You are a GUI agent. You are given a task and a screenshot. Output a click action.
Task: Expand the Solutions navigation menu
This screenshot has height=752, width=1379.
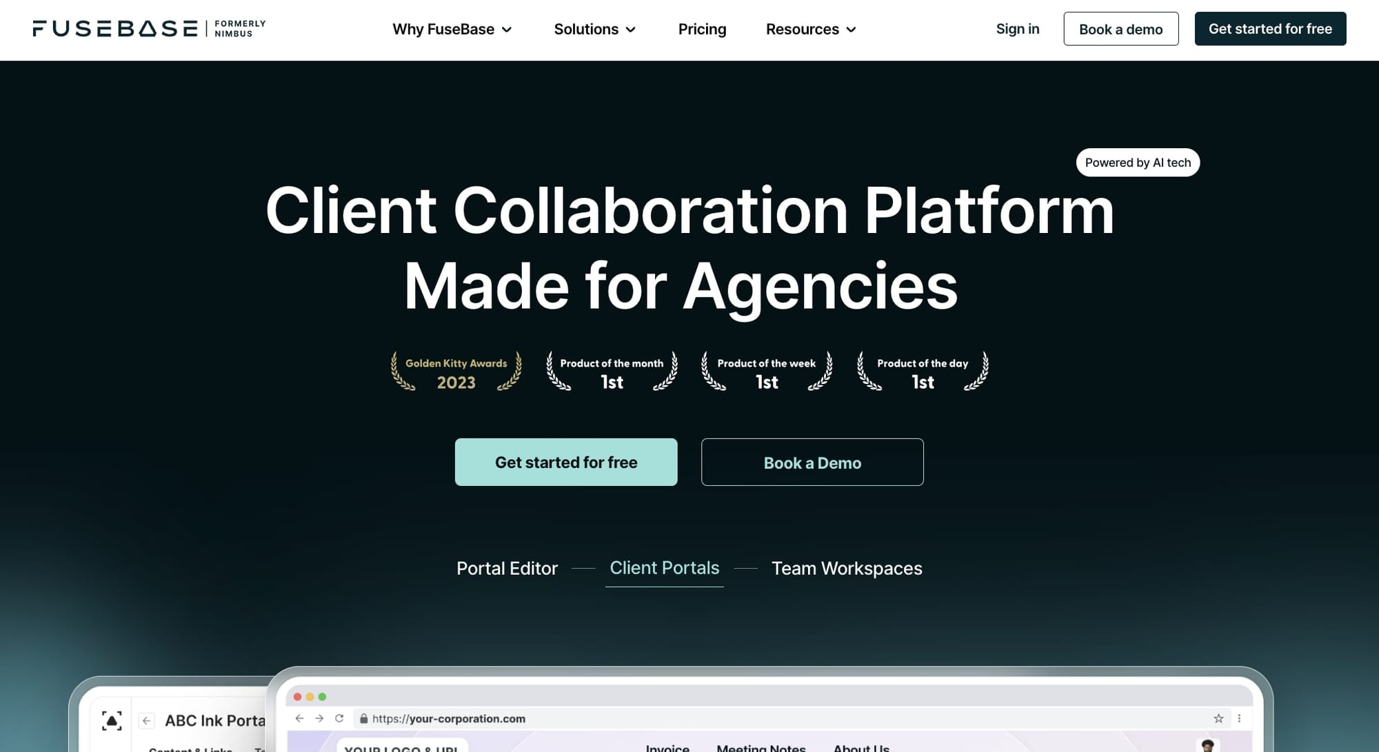click(x=594, y=29)
